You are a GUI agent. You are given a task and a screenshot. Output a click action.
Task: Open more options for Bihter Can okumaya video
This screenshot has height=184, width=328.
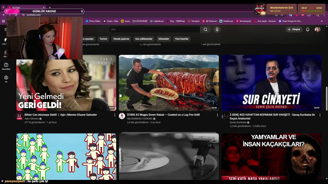(115, 115)
